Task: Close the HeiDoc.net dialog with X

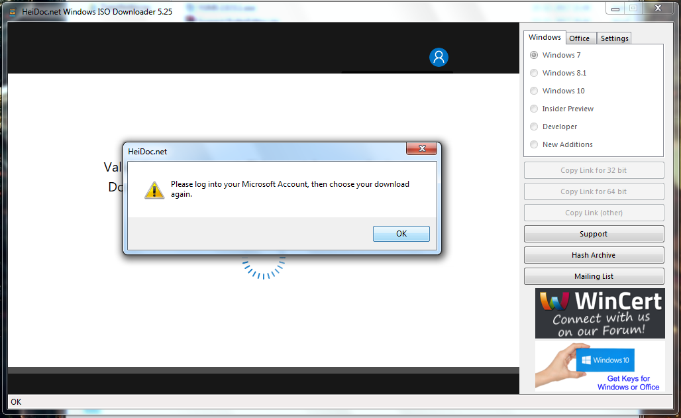Action: pyautogui.click(x=421, y=148)
